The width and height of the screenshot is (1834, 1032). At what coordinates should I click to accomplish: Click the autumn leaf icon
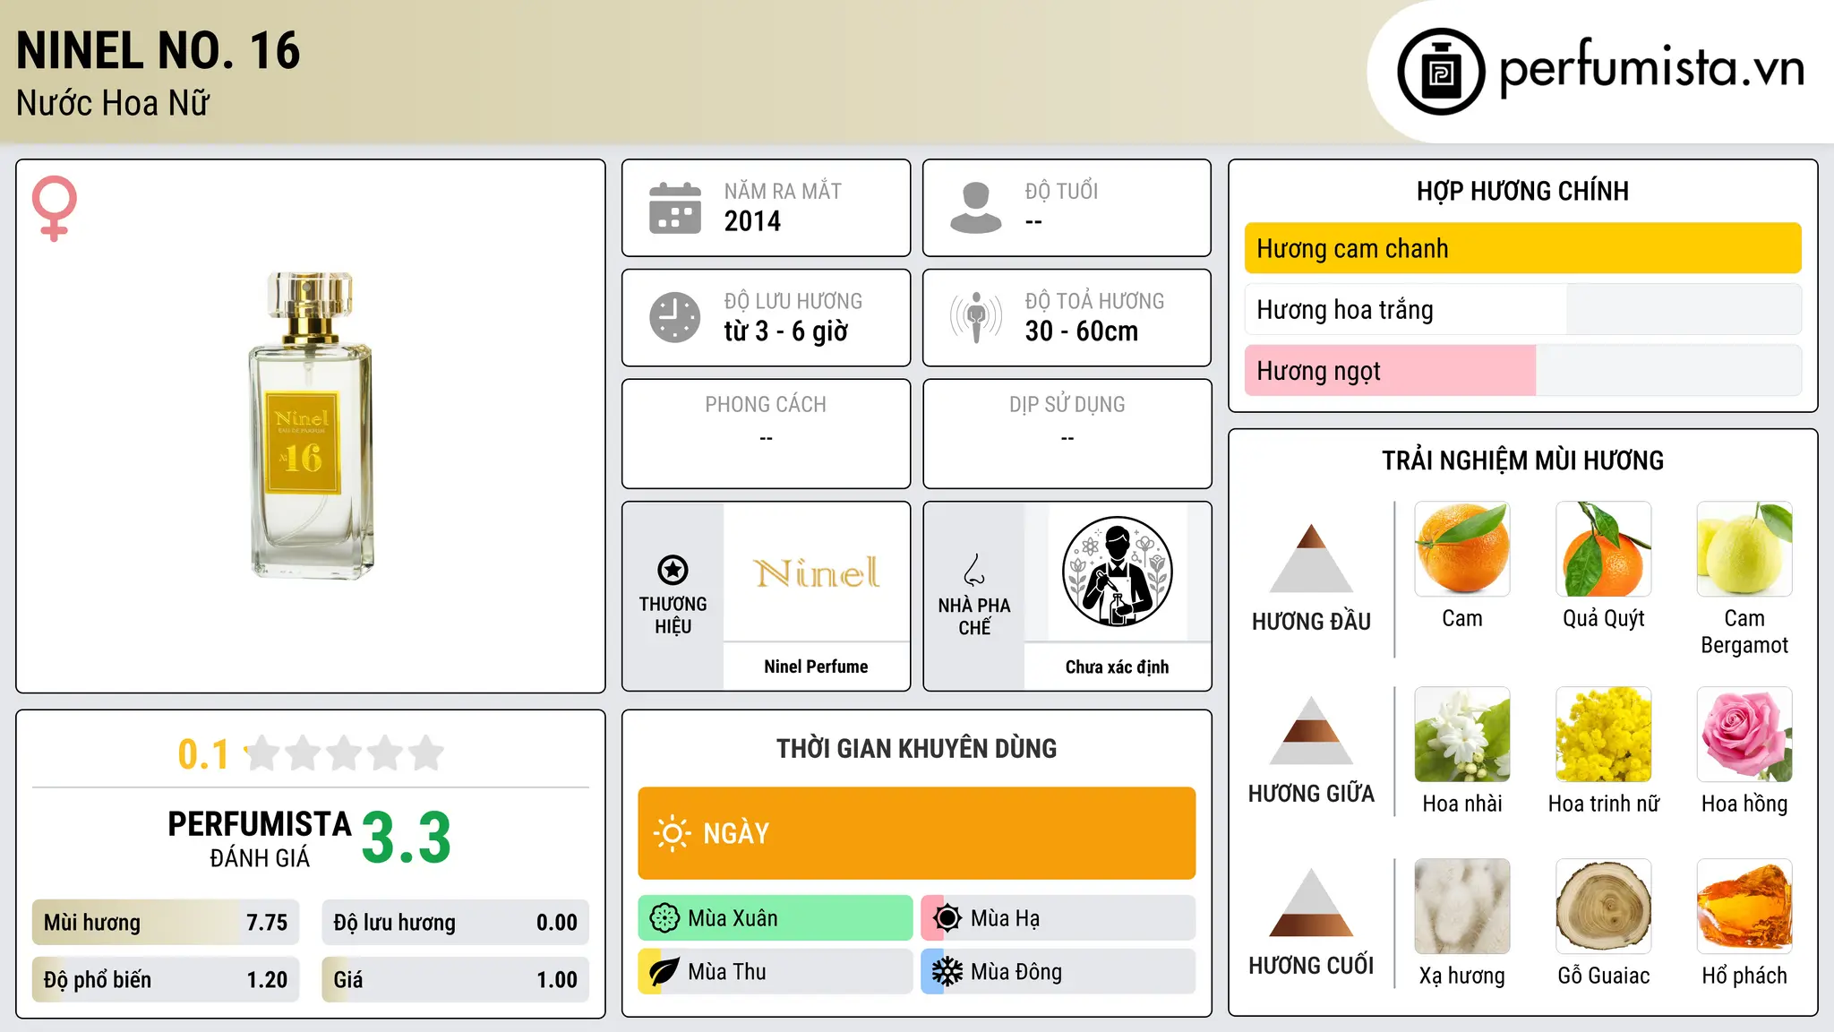point(664,972)
